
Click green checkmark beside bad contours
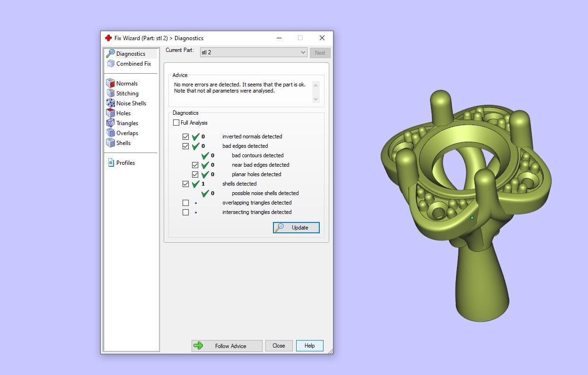point(205,155)
